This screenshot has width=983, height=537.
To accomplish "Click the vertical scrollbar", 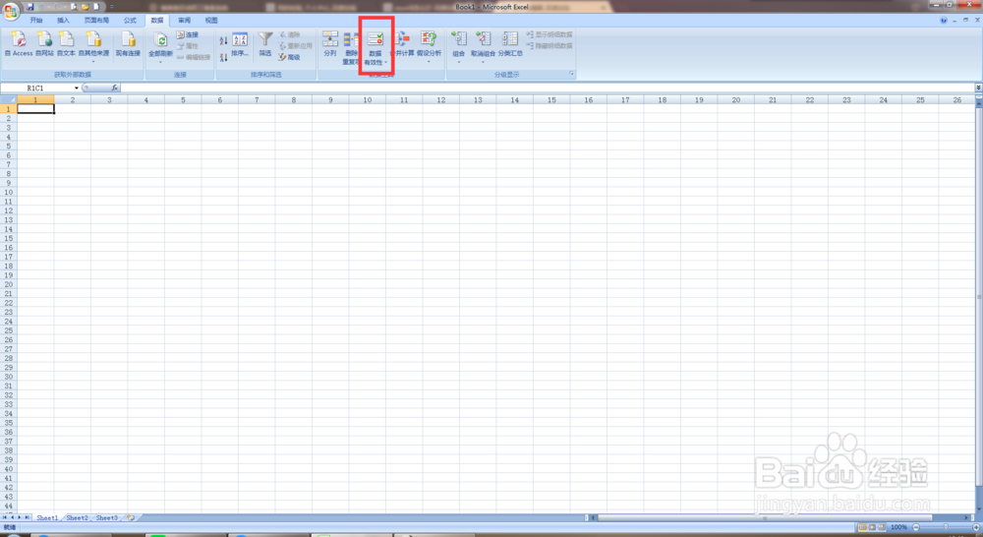I will tap(979, 296).
